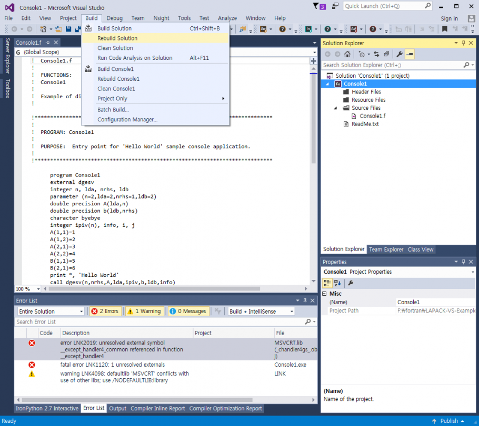Image resolution: width=479 pixels, height=426 pixels.
Task: Click Collapse All in Solution Explorer toolbar
Action: (x=386, y=54)
